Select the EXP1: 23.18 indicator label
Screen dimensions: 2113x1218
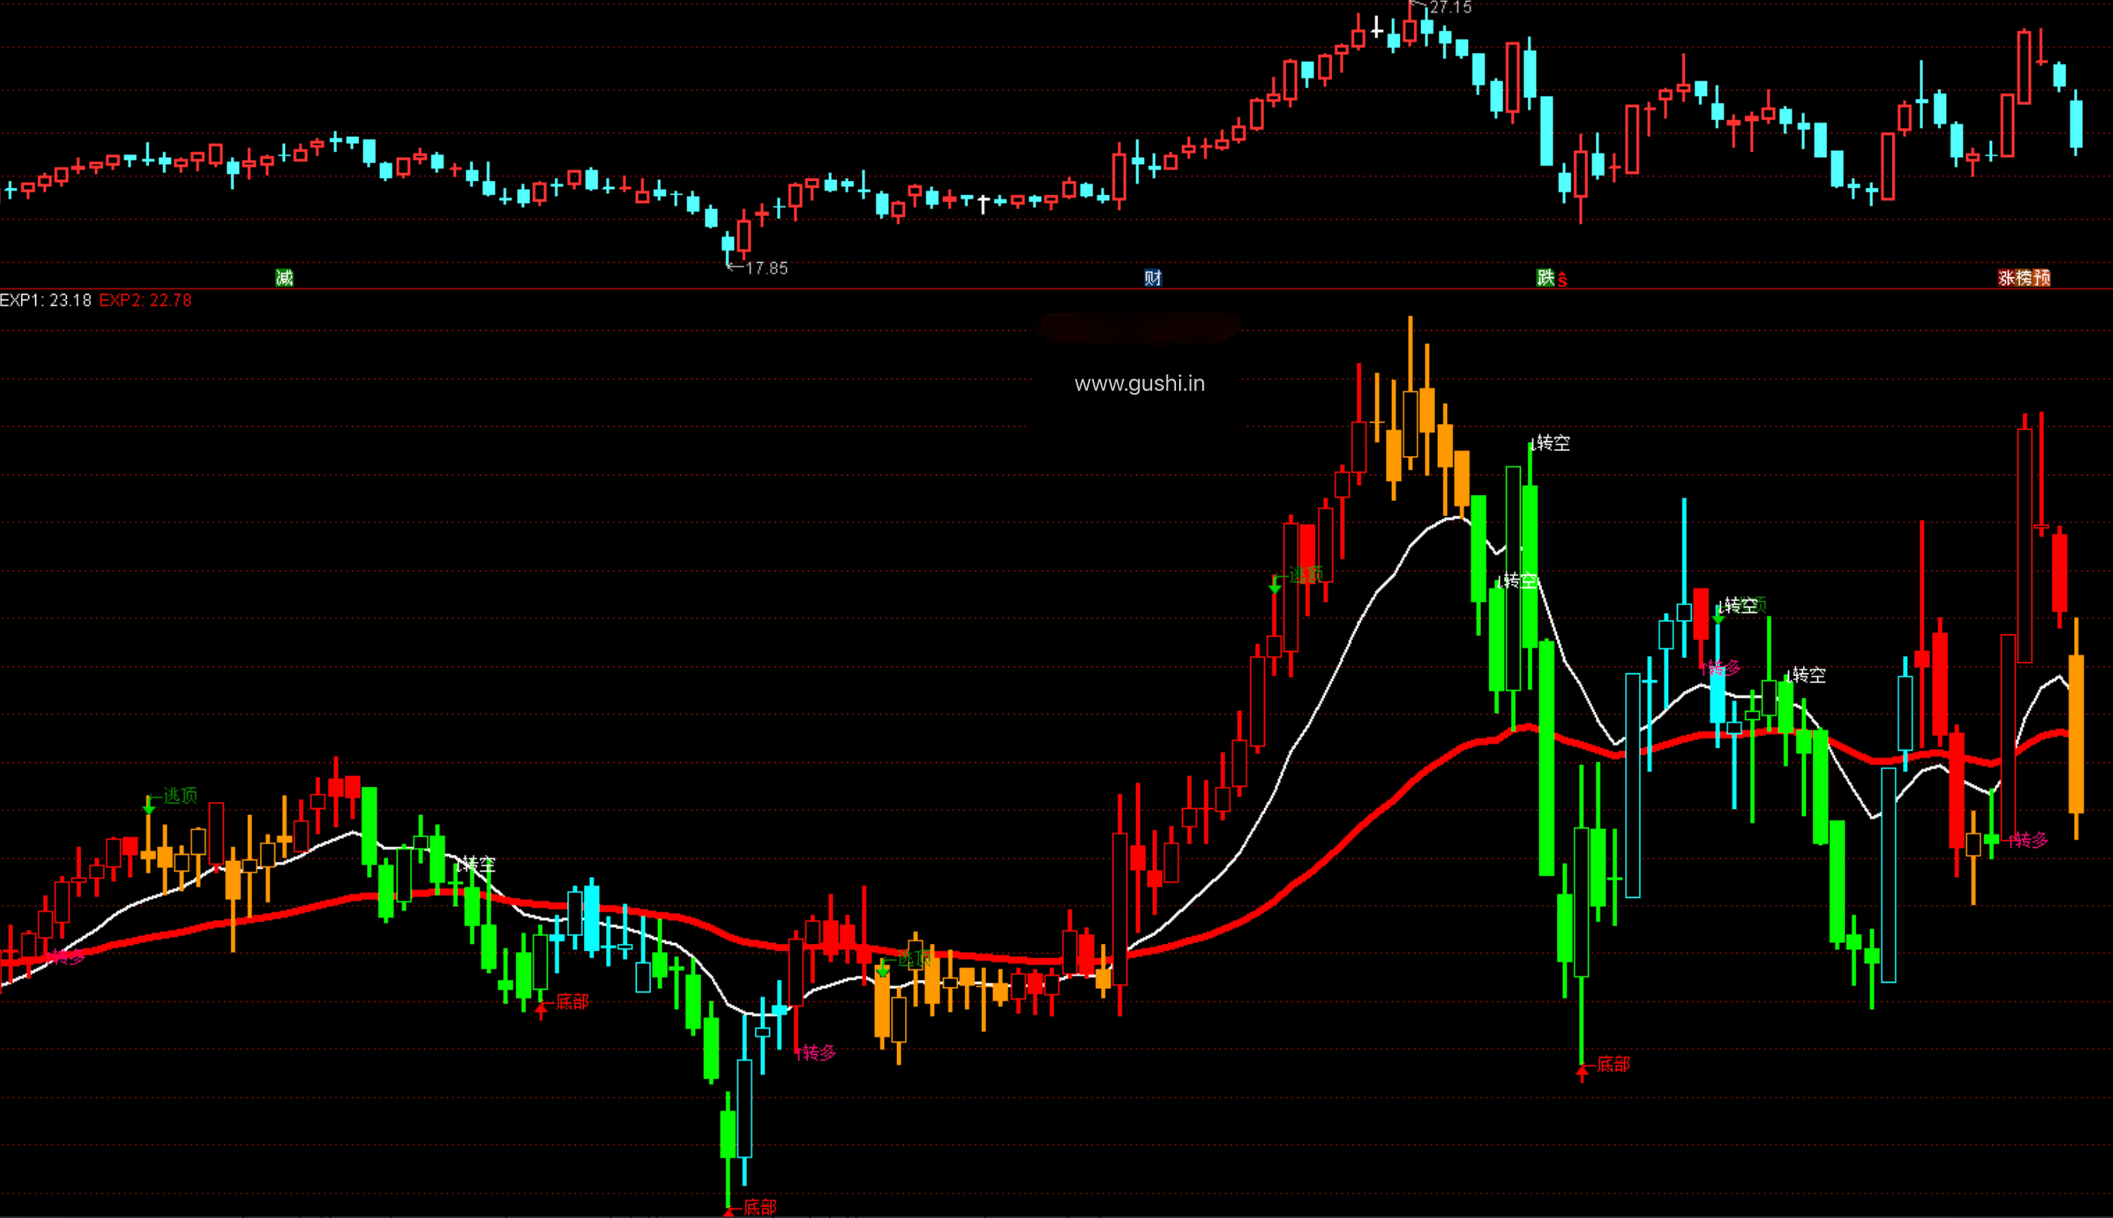point(46,300)
